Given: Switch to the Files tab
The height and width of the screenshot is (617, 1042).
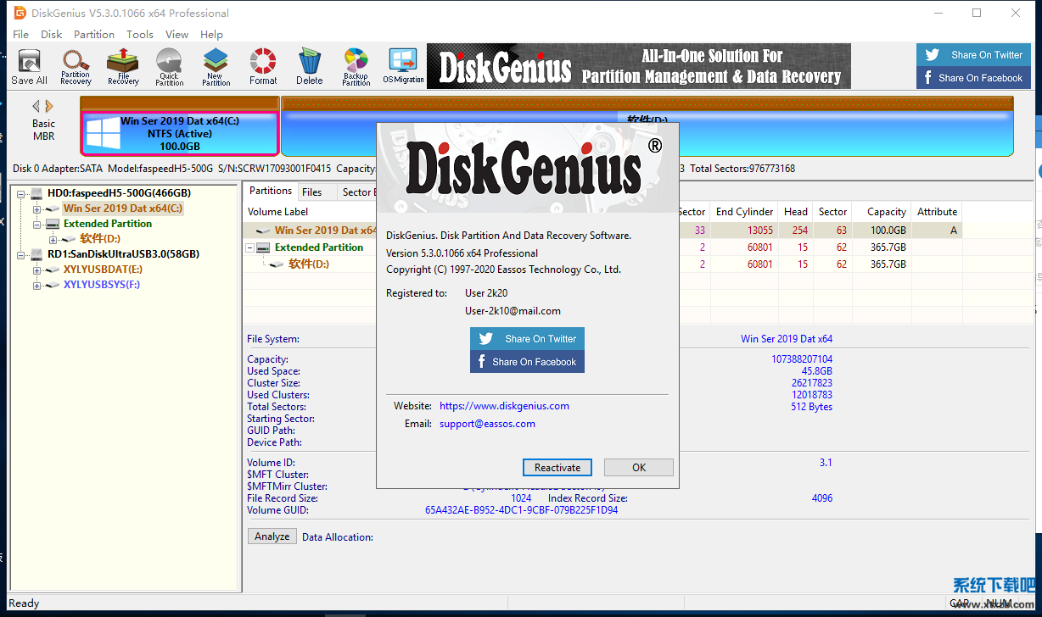Looking at the screenshot, I should click(312, 192).
